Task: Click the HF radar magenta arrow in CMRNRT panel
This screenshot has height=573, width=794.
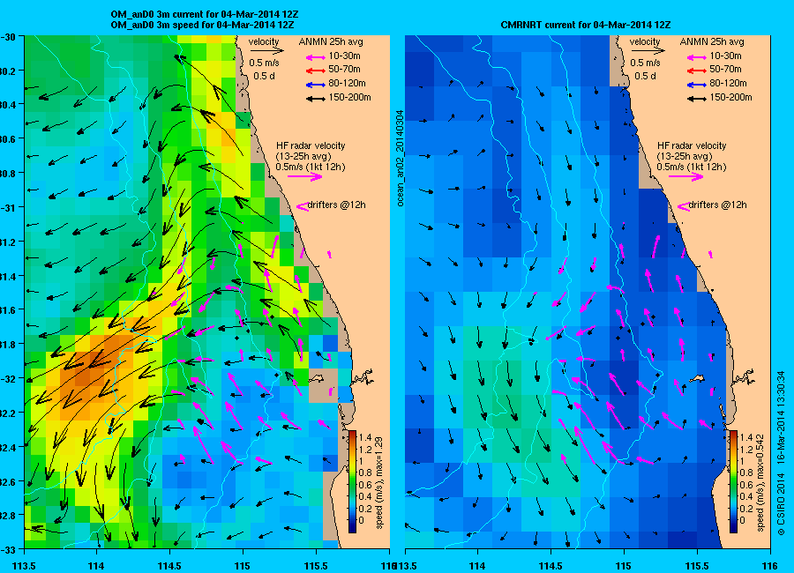Action: coord(685,176)
